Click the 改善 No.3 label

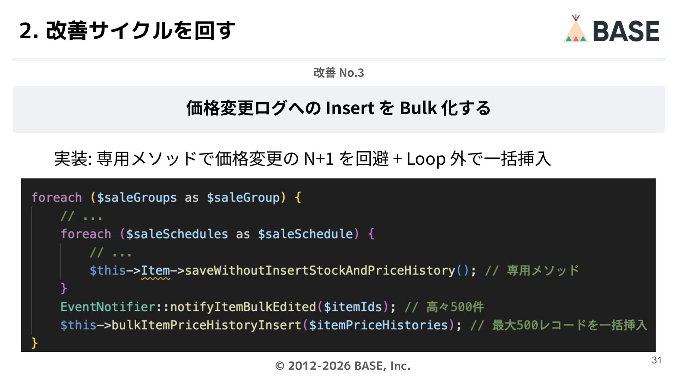(x=339, y=73)
